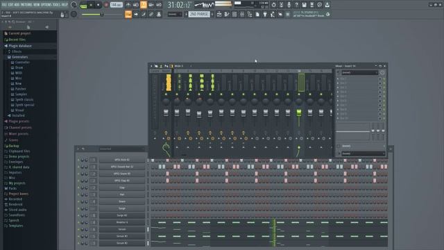The height and width of the screenshot is (250, 444).
Task: Toggle the countdown before recording icon
Action: [x=144, y=5]
